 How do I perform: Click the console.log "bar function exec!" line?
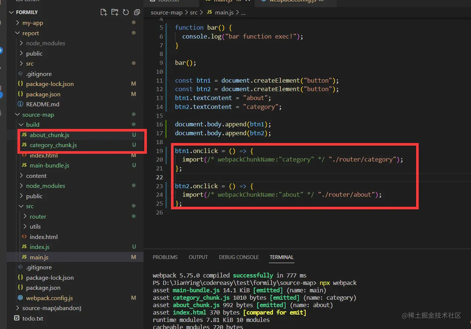pos(243,36)
